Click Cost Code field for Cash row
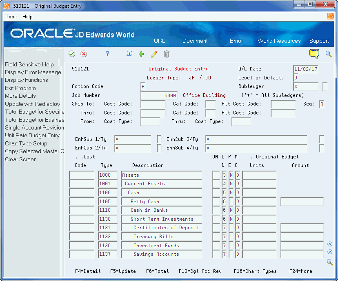338x281 pixels. pyautogui.click(x=82, y=193)
